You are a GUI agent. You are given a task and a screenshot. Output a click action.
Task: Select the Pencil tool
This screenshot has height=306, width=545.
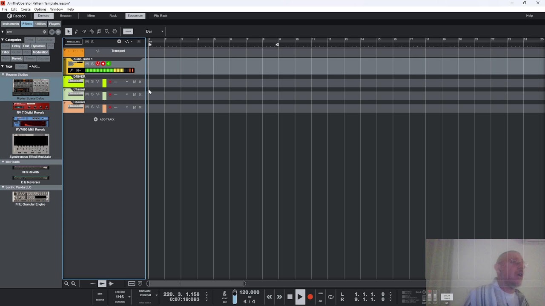click(76, 31)
